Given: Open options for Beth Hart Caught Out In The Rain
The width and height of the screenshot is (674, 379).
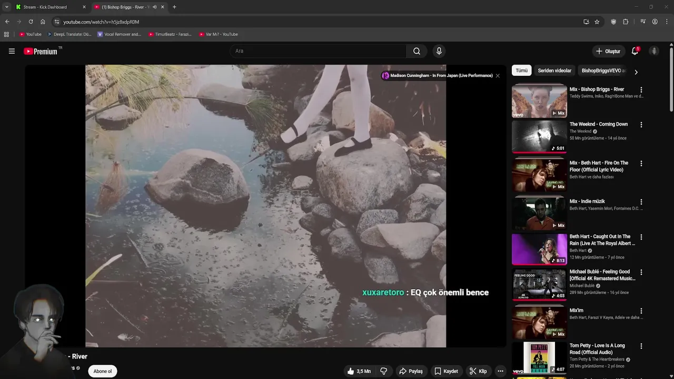Looking at the screenshot, I should 641,237.
